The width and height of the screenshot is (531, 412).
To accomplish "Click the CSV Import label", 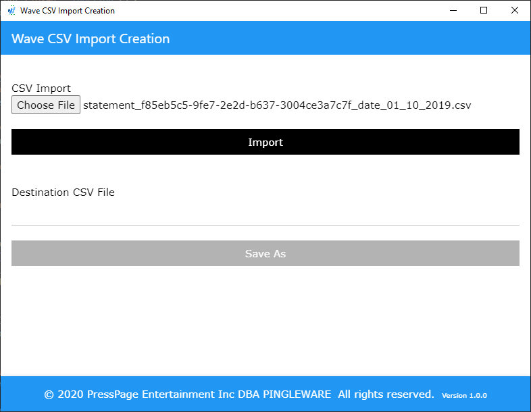I will click(41, 88).
